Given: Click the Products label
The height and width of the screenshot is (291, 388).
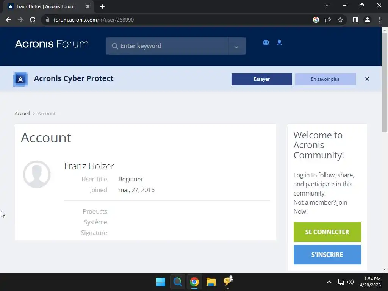Looking at the screenshot, I should pyautogui.click(x=95, y=211).
